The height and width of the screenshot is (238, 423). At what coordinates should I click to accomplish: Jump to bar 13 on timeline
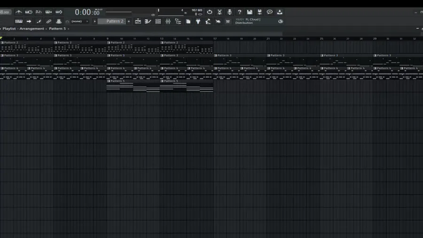click(x=162, y=39)
